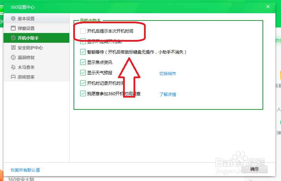Click the 360设置中心 title text
Image resolution: width=281 pixels, height=181 pixels.
coord(23,7)
